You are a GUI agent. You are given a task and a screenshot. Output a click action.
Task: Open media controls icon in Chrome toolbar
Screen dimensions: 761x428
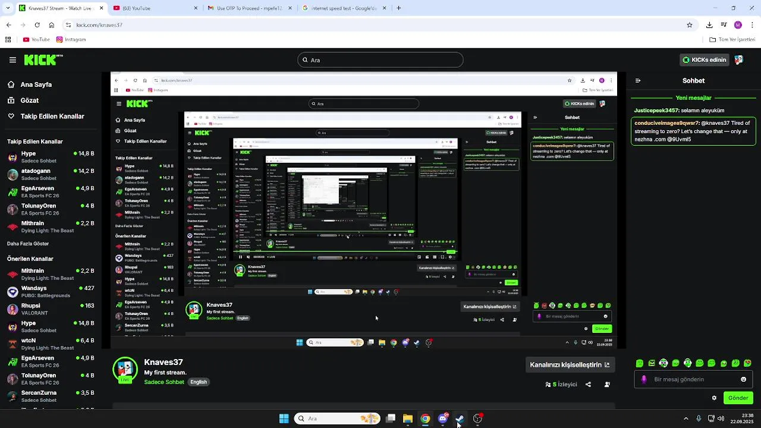click(x=724, y=25)
